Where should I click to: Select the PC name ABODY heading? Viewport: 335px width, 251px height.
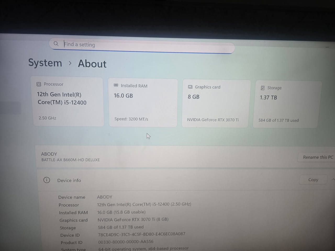tap(49, 154)
